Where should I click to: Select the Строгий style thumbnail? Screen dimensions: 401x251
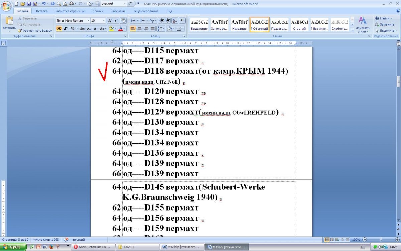(x=299, y=25)
